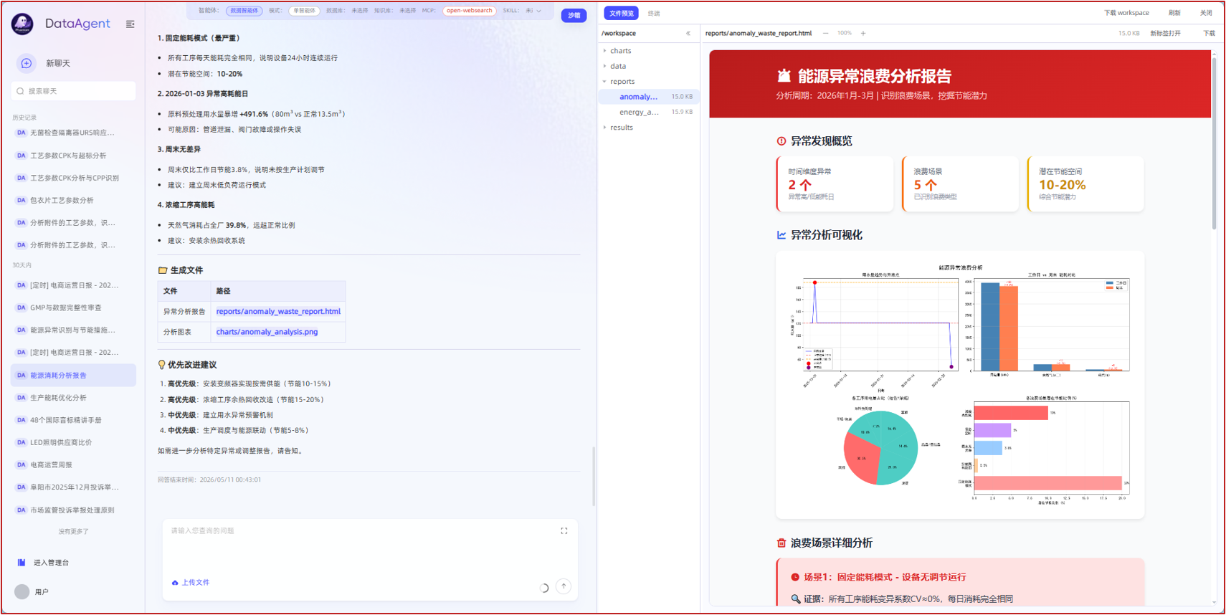Toggle the open-websearch MCP pill
The image size is (1226, 615).
click(x=470, y=11)
